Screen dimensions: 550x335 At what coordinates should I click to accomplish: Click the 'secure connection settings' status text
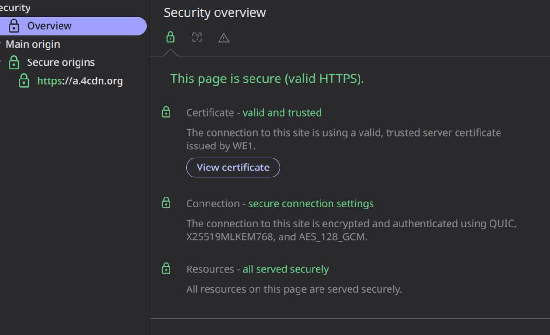tap(311, 204)
